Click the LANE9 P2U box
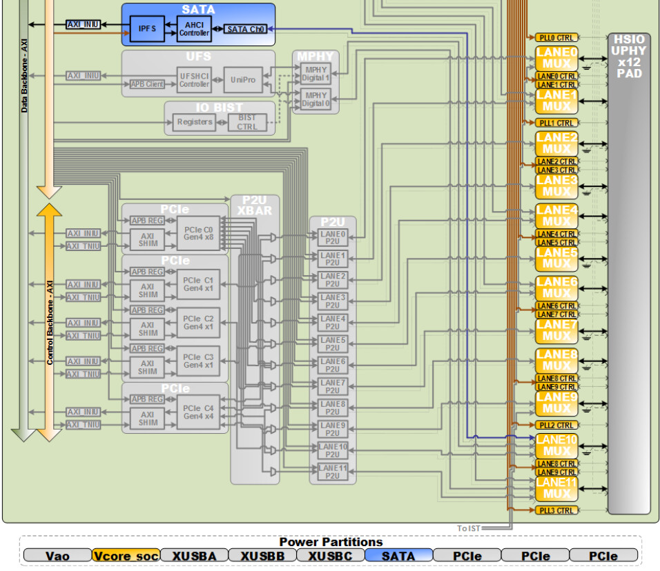 pos(333,430)
